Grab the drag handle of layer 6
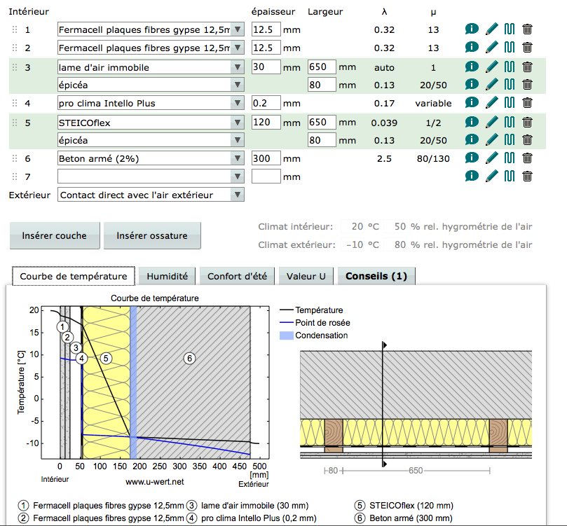 click(x=15, y=158)
